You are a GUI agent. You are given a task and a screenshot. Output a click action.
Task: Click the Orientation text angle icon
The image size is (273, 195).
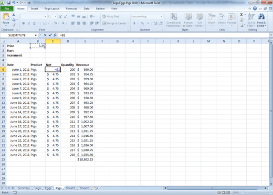point(92,16)
